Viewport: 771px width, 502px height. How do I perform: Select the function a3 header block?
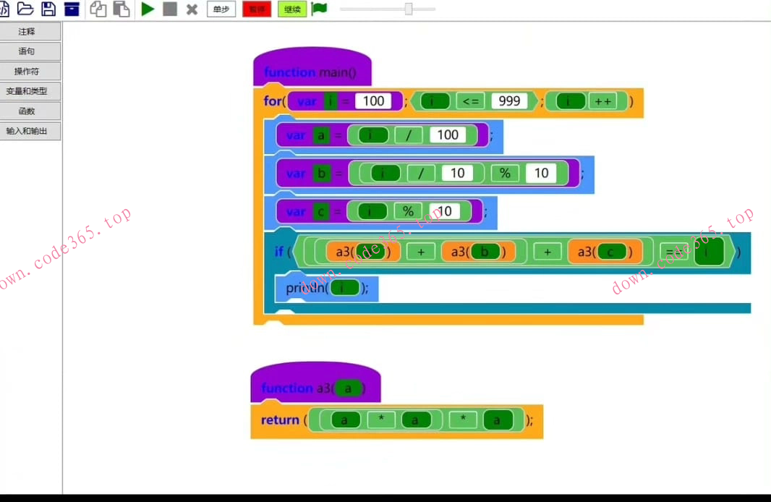315,383
